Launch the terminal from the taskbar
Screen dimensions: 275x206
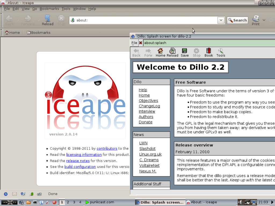35,202
